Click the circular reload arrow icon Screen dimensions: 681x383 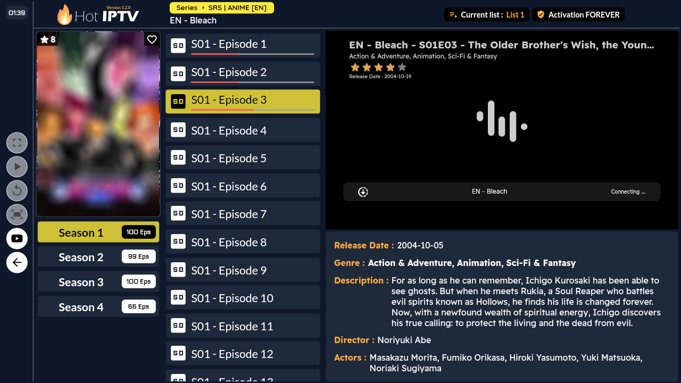17,190
